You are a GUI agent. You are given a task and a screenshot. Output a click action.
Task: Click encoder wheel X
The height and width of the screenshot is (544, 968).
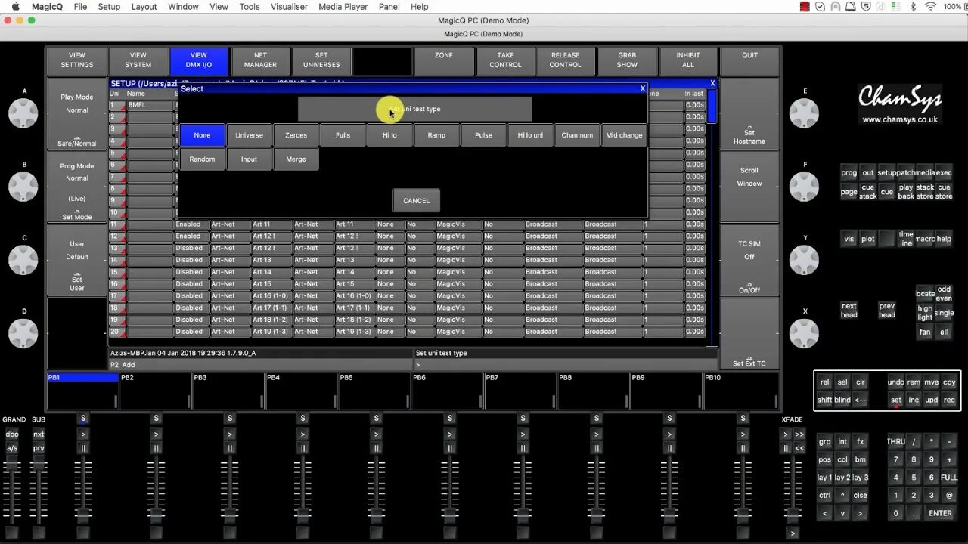[804, 333]
